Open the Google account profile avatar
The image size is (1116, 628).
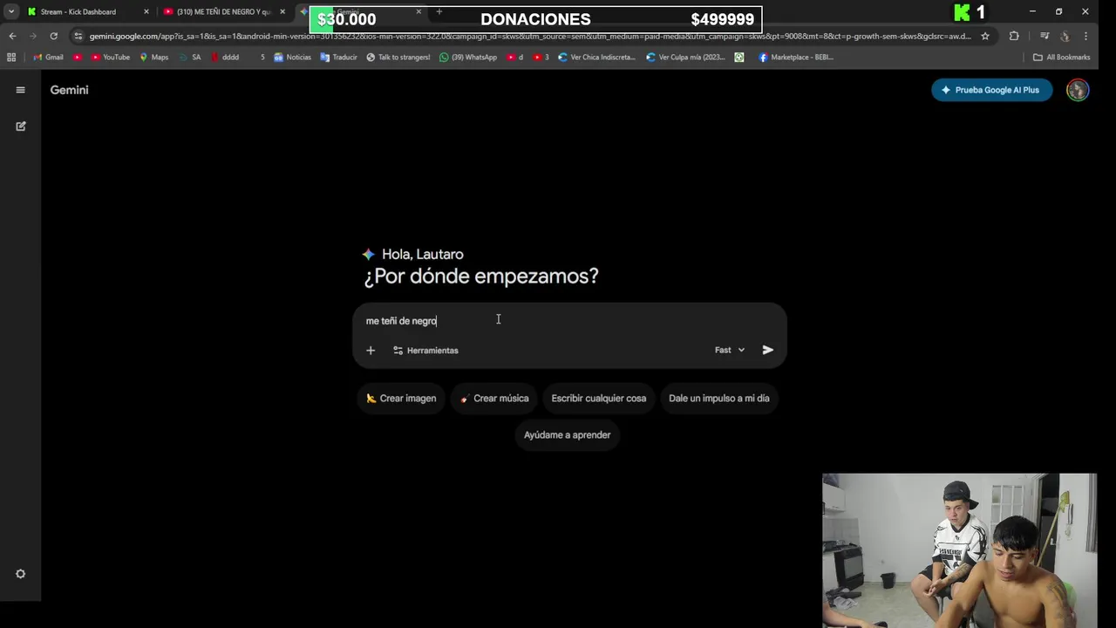[x=1078, y=90]
